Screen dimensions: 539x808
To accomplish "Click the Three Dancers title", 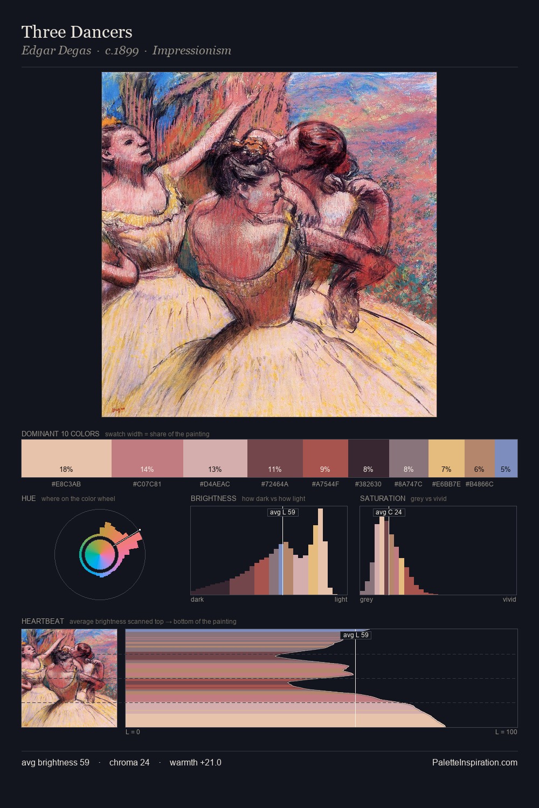I will pos(77,32).
